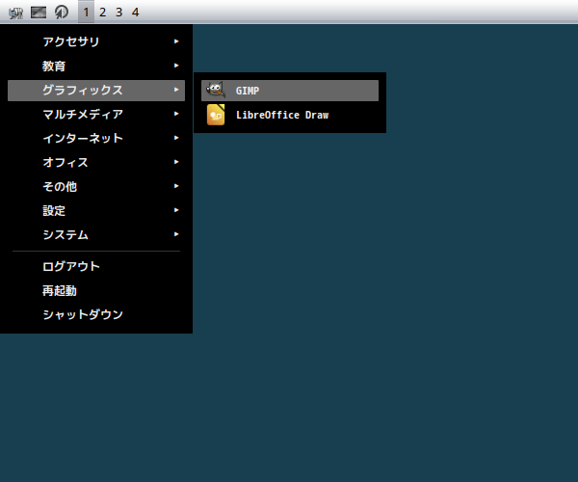Select the グラフィックス menu category

click(x=96, y=91)
